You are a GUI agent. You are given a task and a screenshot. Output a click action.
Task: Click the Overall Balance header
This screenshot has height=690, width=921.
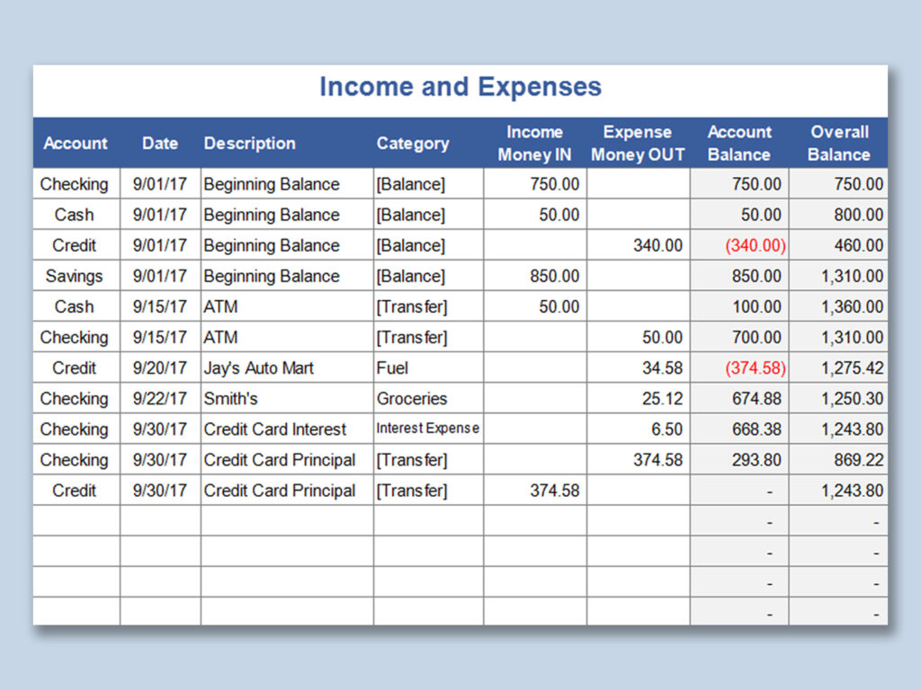(x=838, y=143)
